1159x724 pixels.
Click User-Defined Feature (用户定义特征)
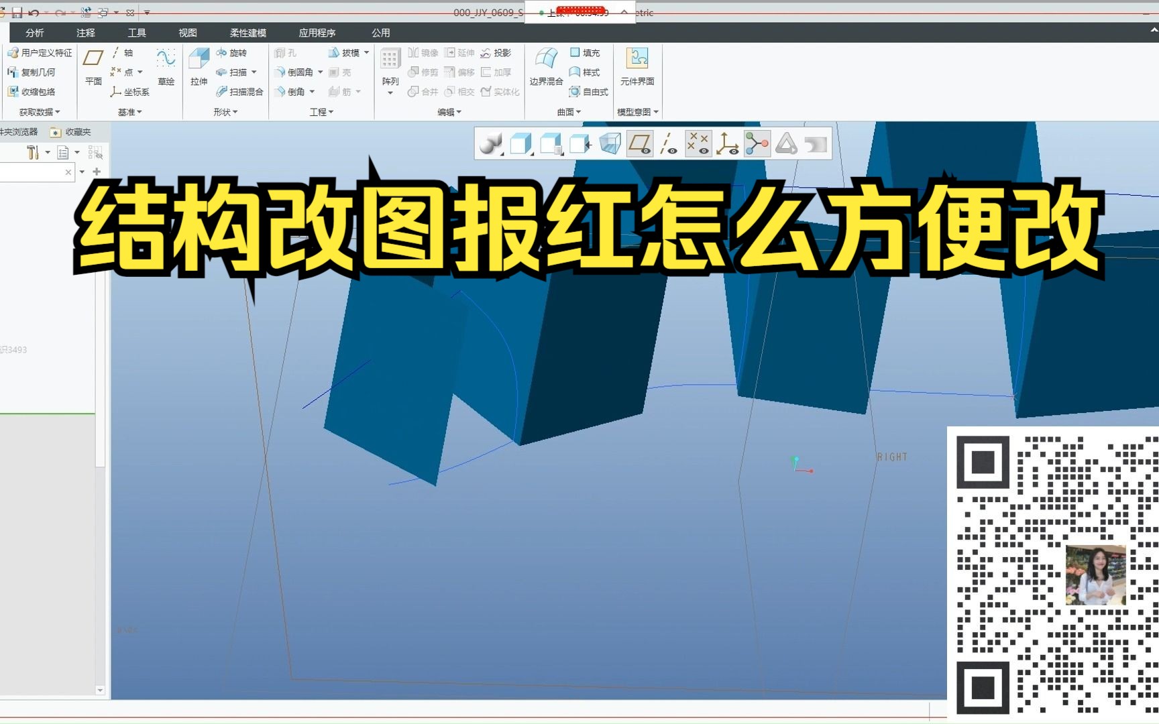40,52
